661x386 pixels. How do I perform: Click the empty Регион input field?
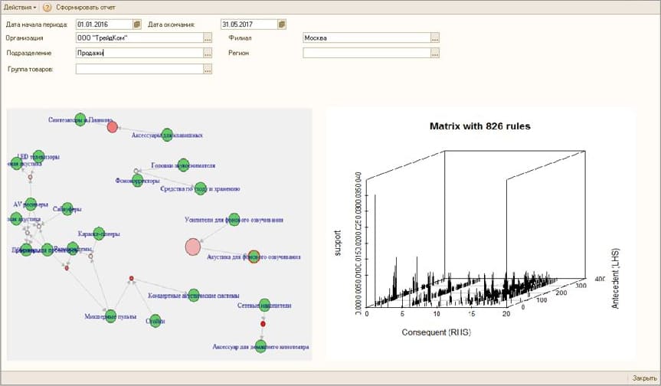coord(366,54)
